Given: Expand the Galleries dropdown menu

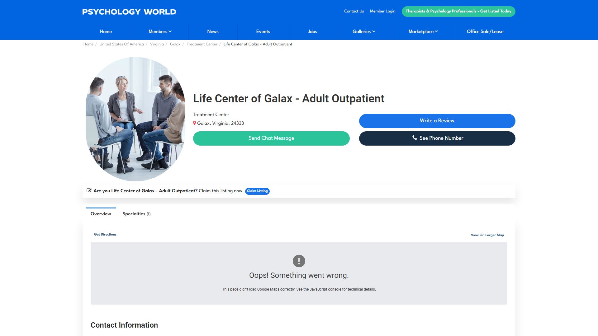Looking at the screenshot, I should [364, 31].
